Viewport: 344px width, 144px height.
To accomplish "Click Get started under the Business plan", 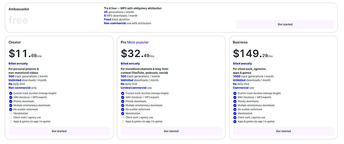I will coord(283,131).
